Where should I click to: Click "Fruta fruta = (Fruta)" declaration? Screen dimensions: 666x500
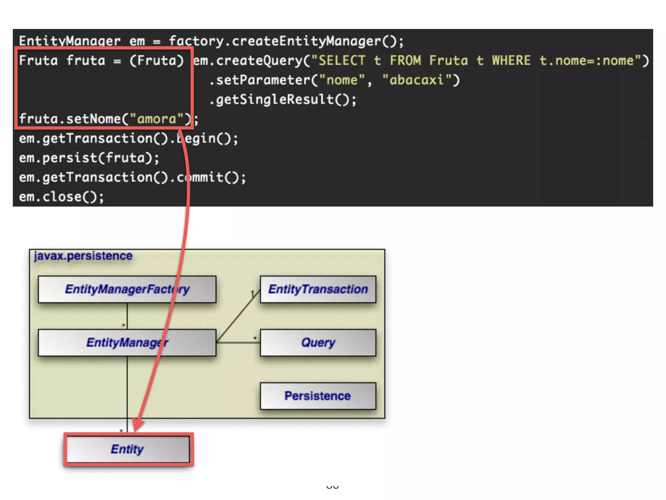(101, 61)
